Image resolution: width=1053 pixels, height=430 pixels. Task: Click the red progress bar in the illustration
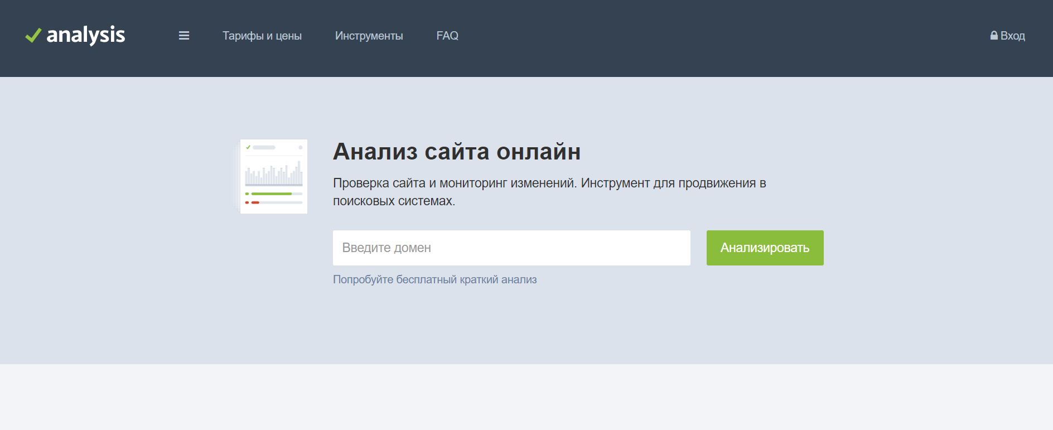point(255,202)
